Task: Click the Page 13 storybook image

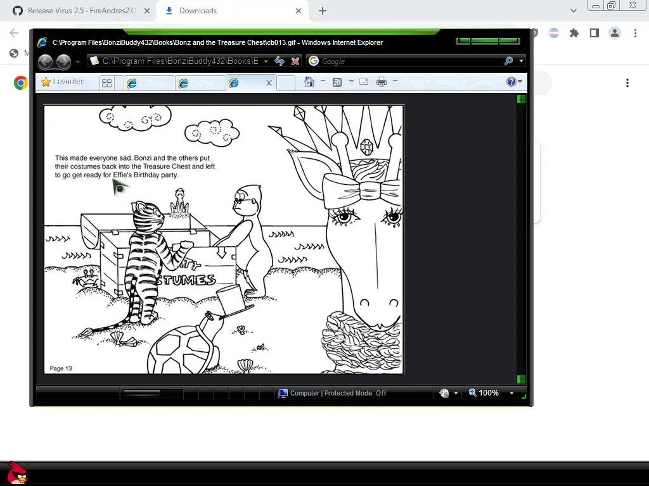Action: 224,239
